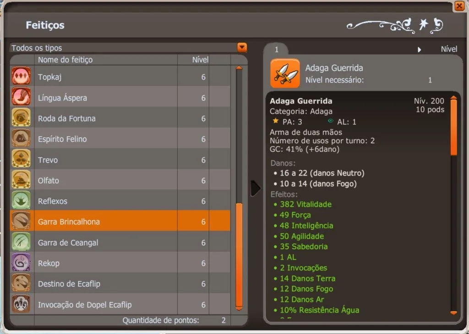Click spell list scrollbar down arrow
This screenshot has width=469, height=334.
239,309
